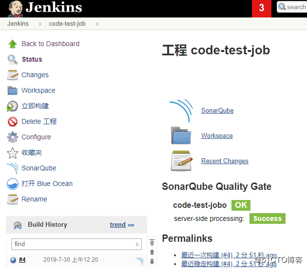Start a build via 立即构建 text

(35, 106)
